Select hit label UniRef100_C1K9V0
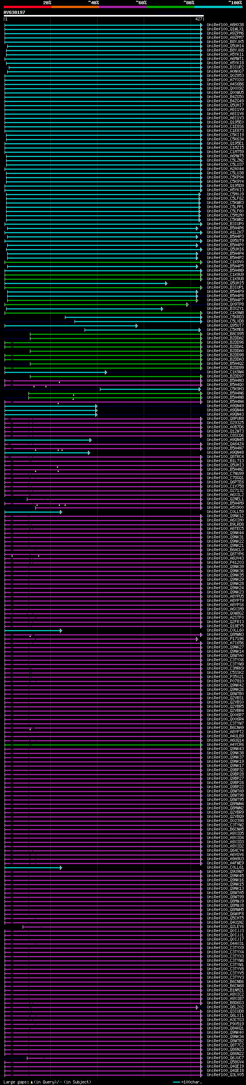Image resolution: width=246 pixels, height=1085 pixels. (x=225, y=262)
